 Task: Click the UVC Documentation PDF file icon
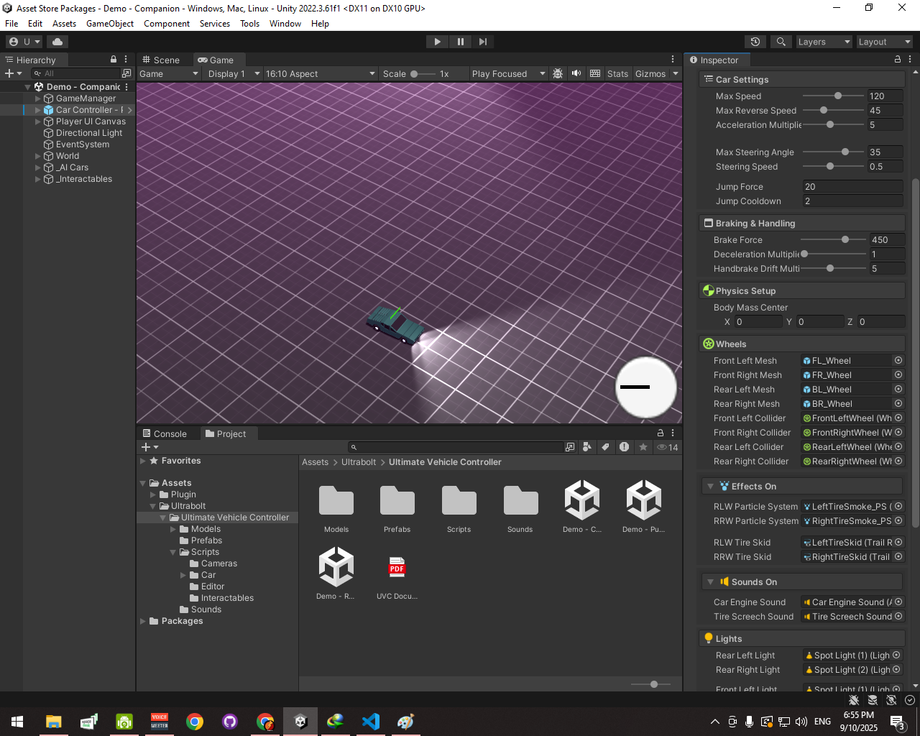397,568
